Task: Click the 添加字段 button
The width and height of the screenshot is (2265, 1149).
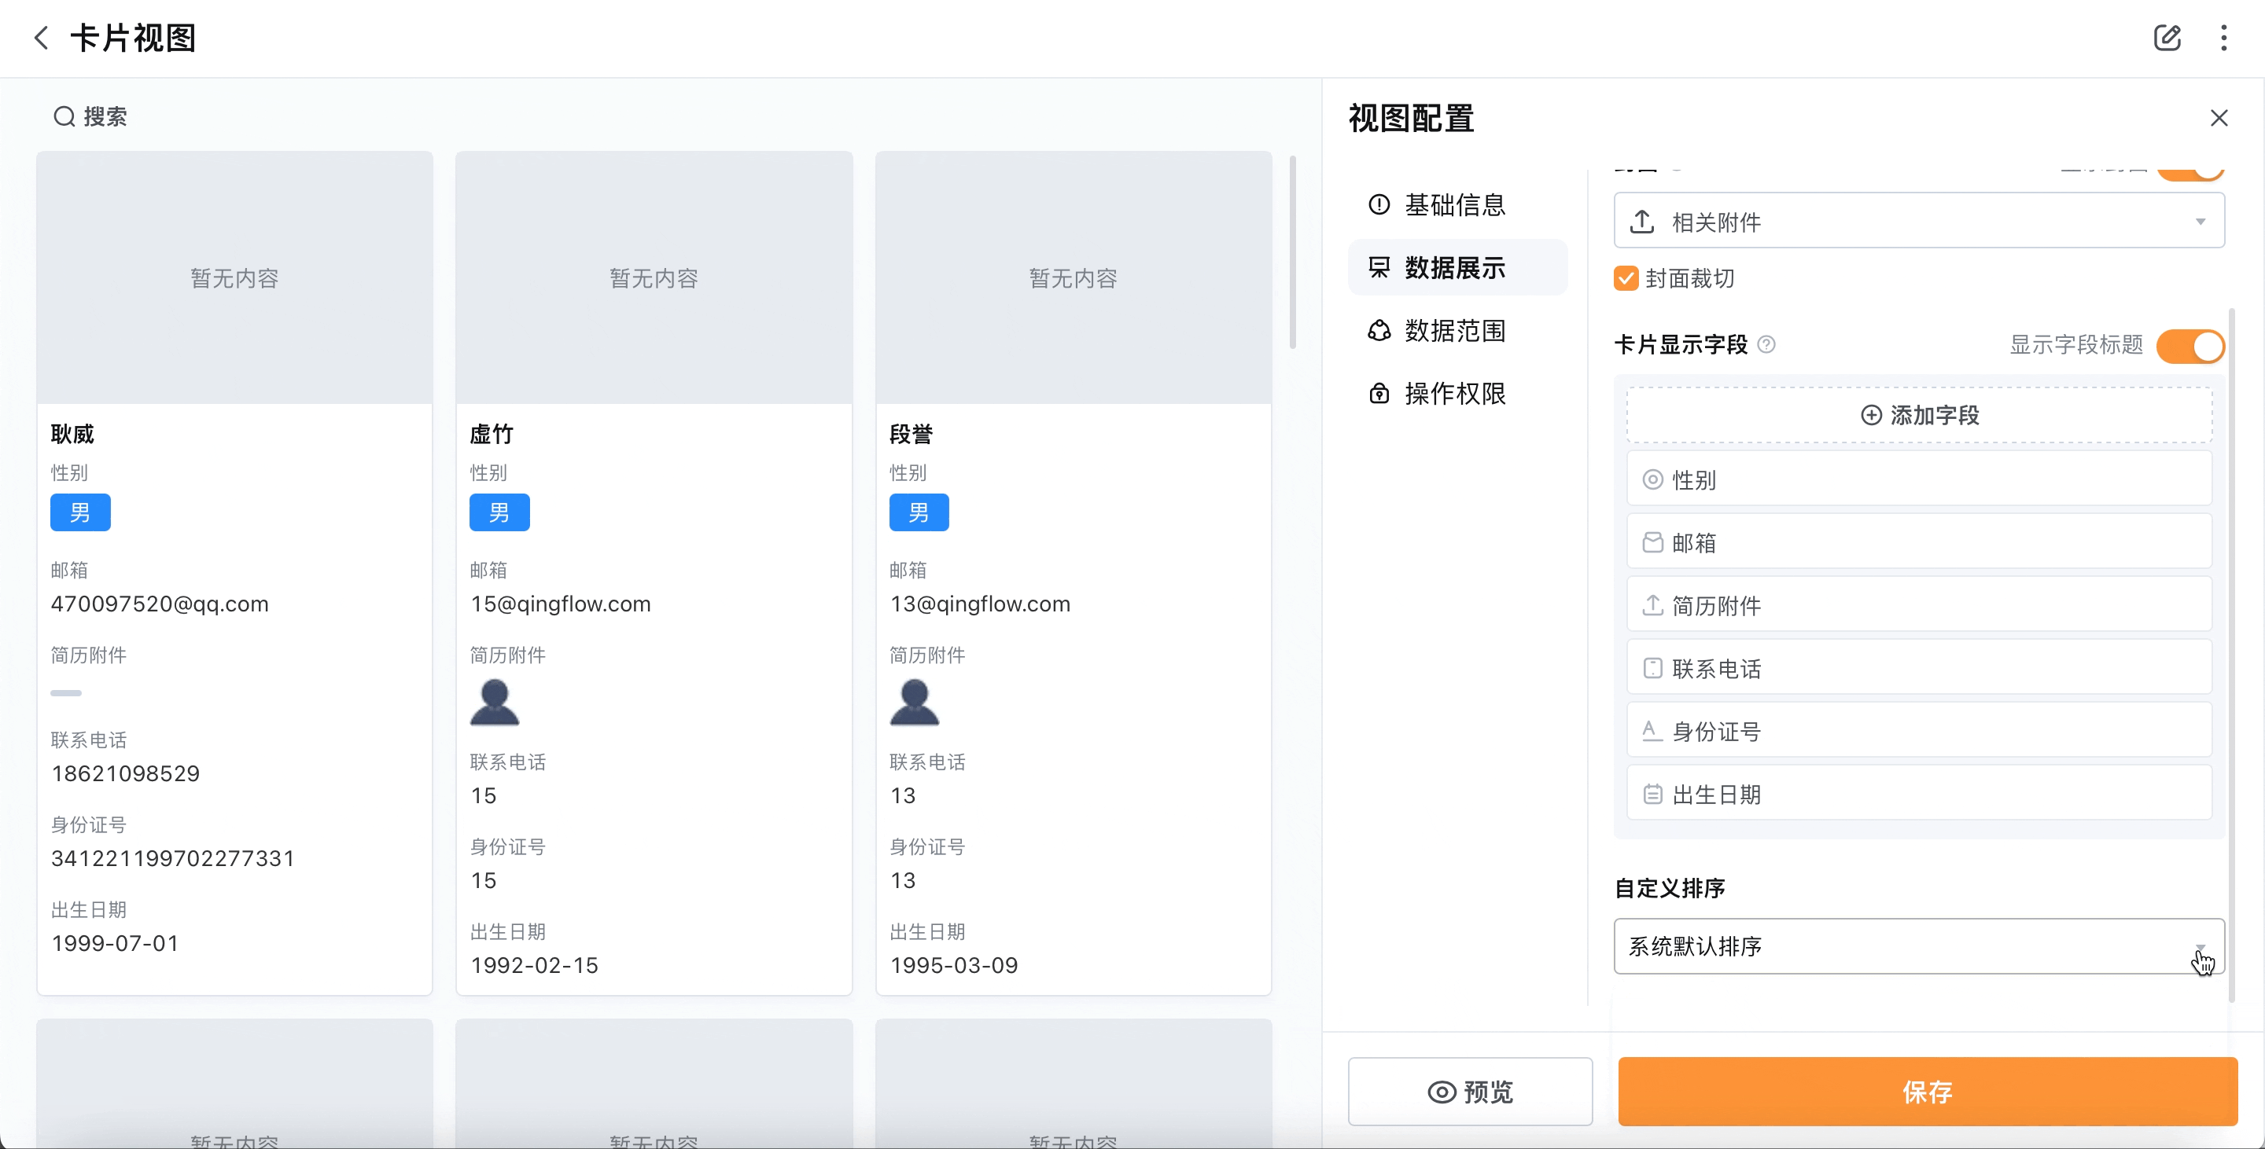Action: pos(1919,415)
